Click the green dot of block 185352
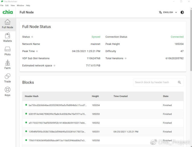This screenshot has width=192, height=147. tap(26, 122)
